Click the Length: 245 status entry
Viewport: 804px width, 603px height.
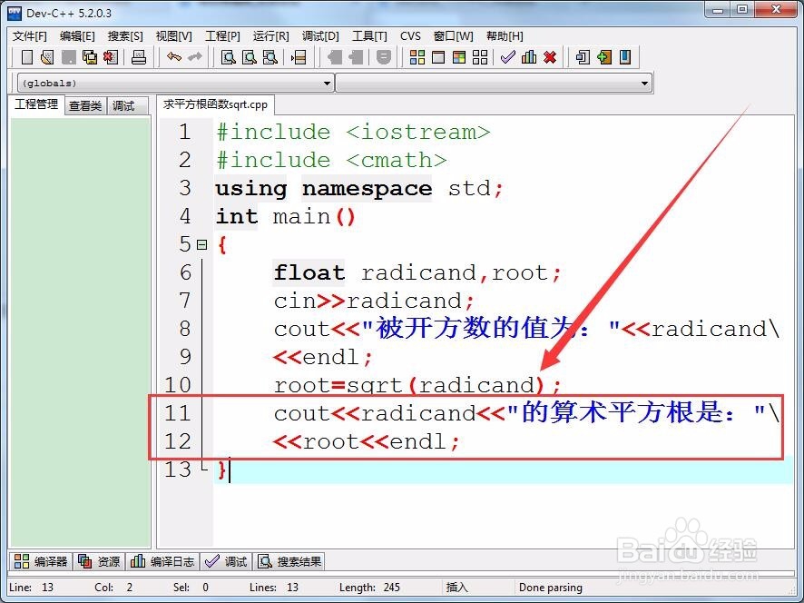pos(369,587)
